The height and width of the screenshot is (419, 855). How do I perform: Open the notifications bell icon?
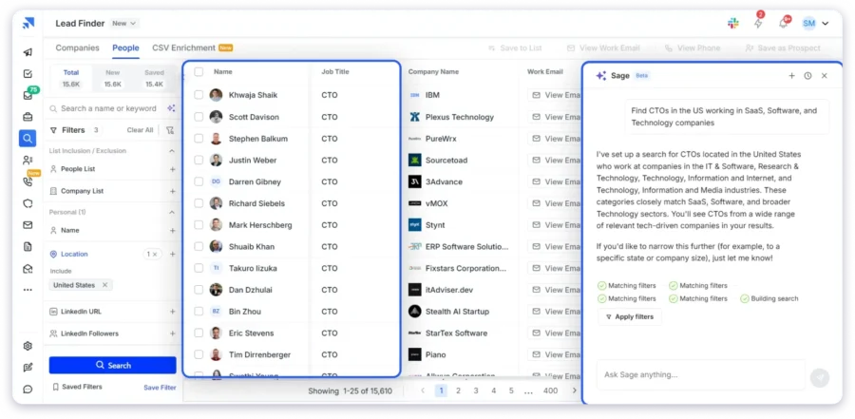783,24
